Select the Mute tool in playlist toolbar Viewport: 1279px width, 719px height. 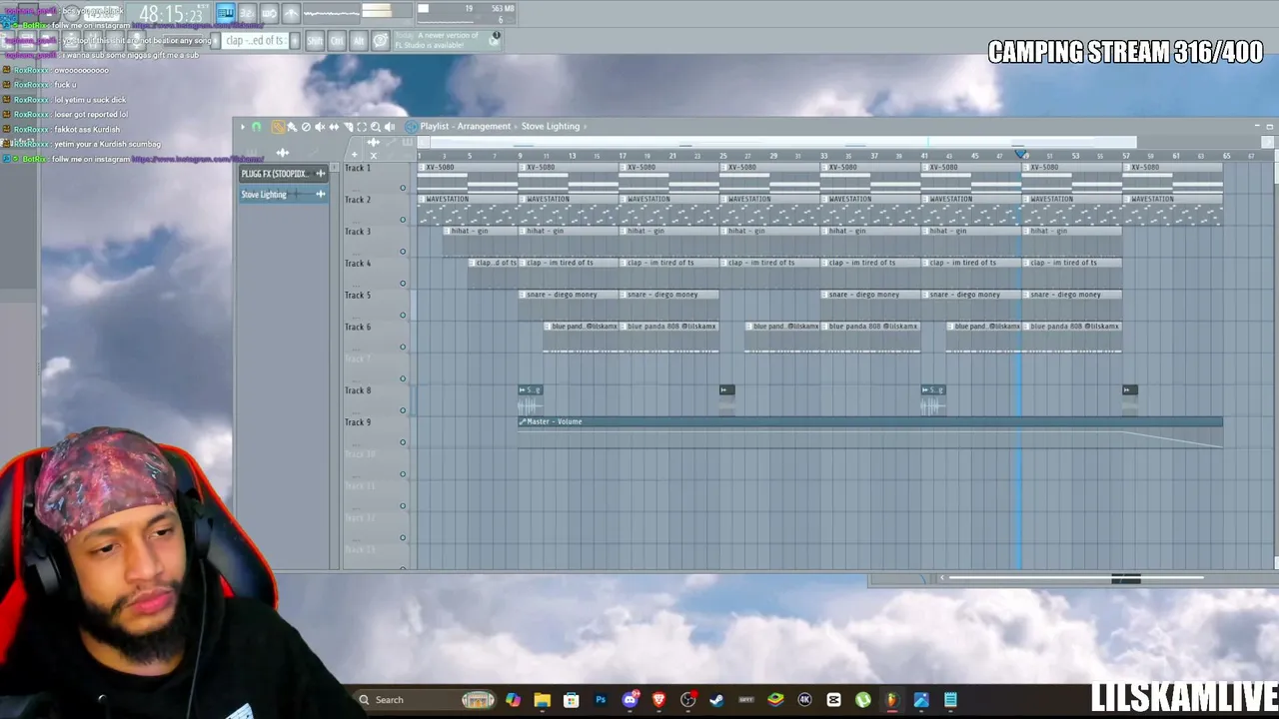pos(320,127)
